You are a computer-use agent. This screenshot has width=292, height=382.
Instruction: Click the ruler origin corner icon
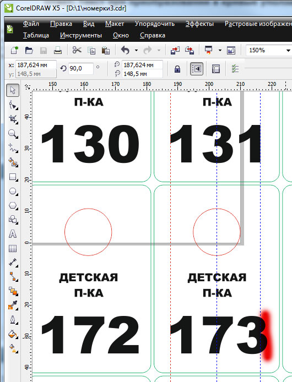tap(28, 87)
